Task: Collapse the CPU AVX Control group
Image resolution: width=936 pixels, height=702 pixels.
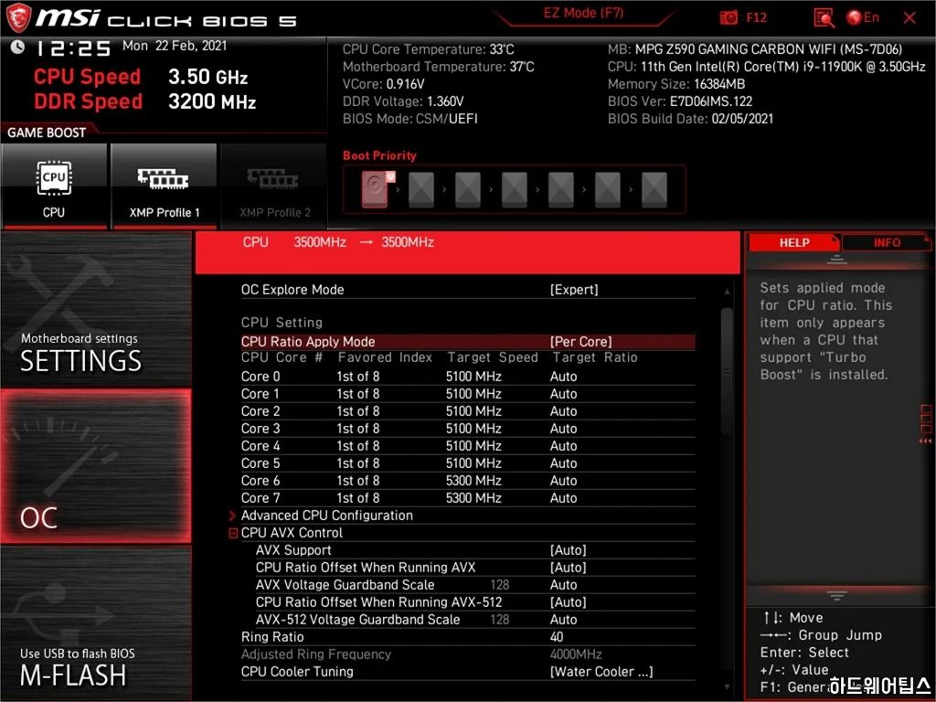Action: pos(233,533)
